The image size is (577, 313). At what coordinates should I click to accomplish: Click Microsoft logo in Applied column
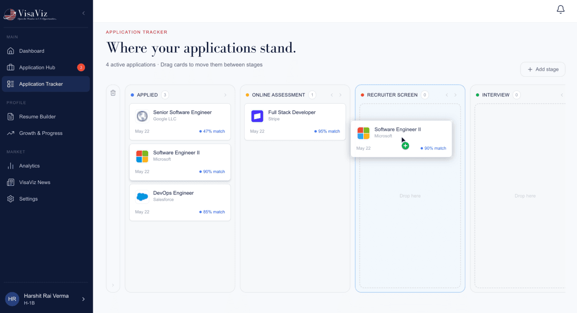tap(142, 156)
